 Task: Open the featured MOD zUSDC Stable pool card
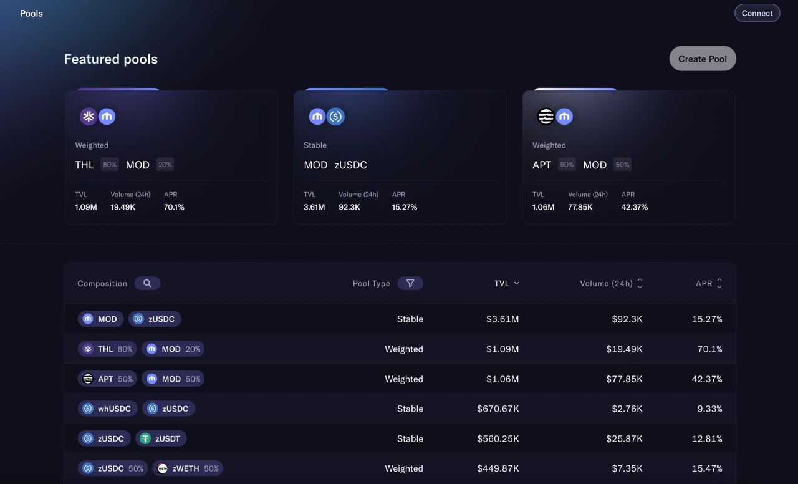[400, 157]
